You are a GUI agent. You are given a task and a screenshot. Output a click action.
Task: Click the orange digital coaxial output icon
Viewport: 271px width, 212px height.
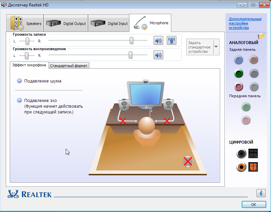[x=241, y=167]
